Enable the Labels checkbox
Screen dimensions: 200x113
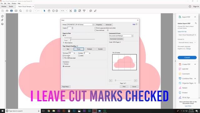(79, 56)
